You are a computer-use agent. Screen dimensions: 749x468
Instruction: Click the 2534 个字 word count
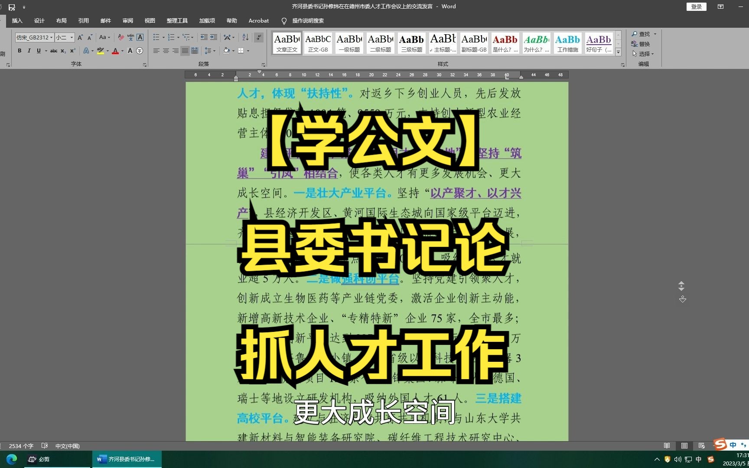21,445
